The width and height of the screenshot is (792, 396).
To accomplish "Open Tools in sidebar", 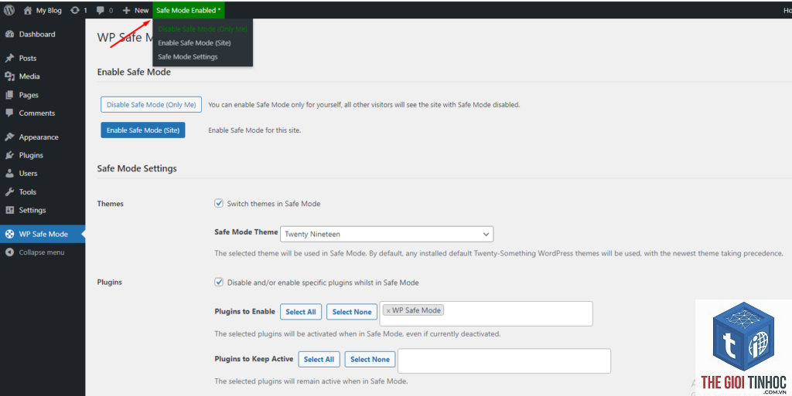I will click(x=27, y=192).
